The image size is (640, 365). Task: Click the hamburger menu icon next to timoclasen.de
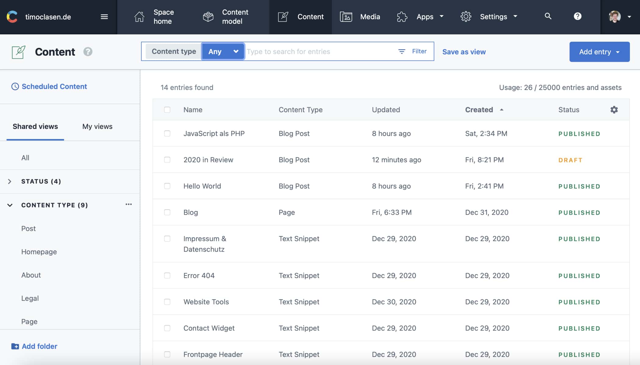104,17
